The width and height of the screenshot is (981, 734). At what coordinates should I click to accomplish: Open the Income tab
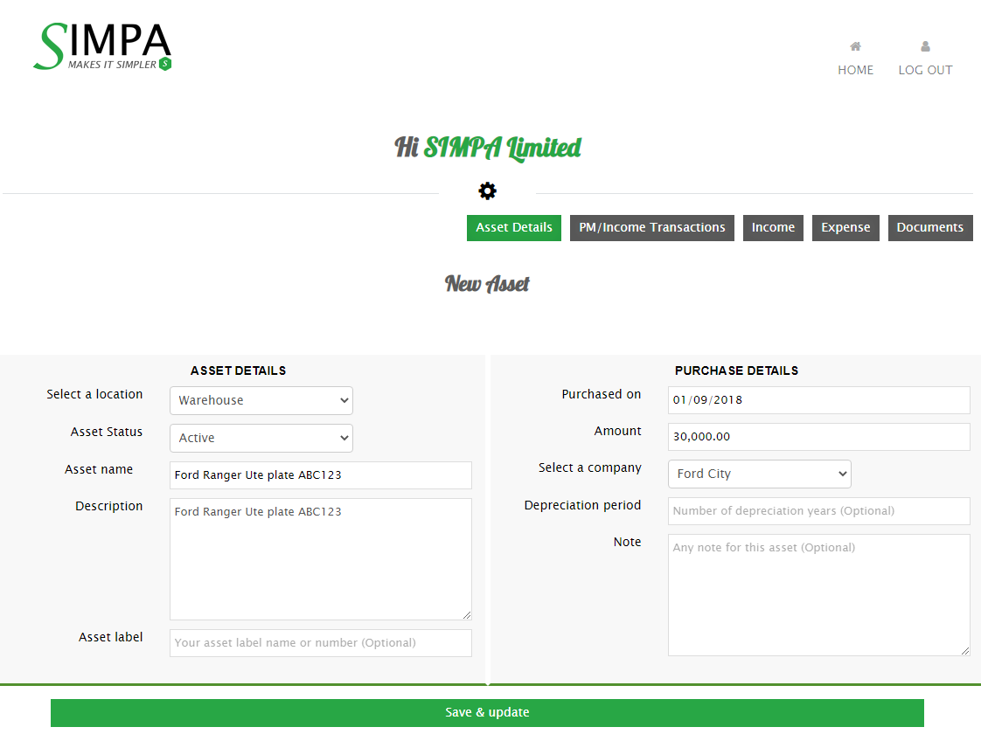point(773,227)
